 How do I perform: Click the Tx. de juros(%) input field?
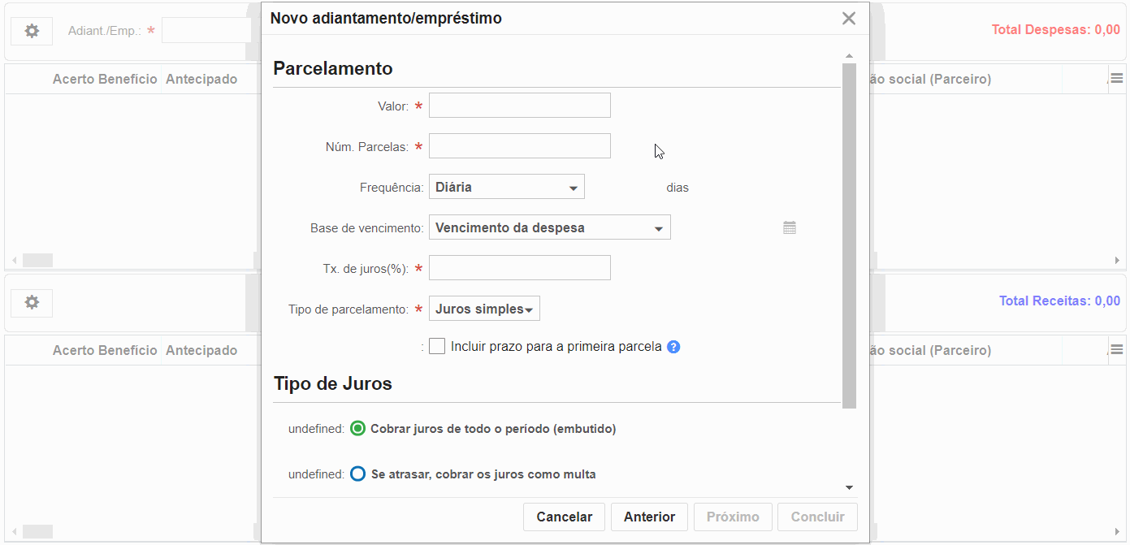(x=520, y=268)
